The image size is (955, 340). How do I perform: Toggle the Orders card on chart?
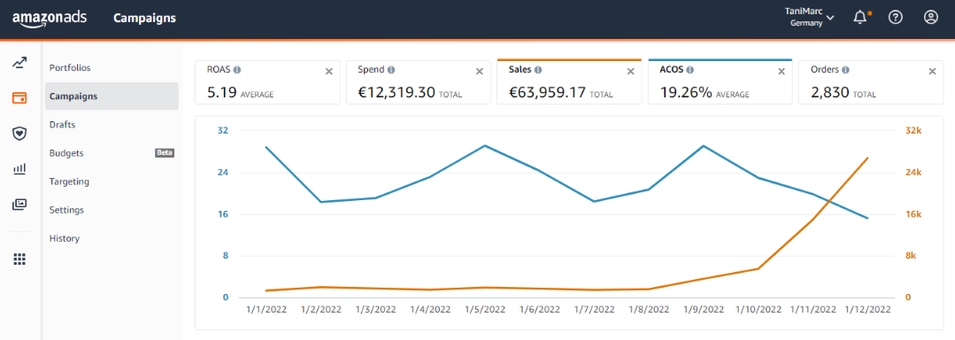click(x=871, y=82)
